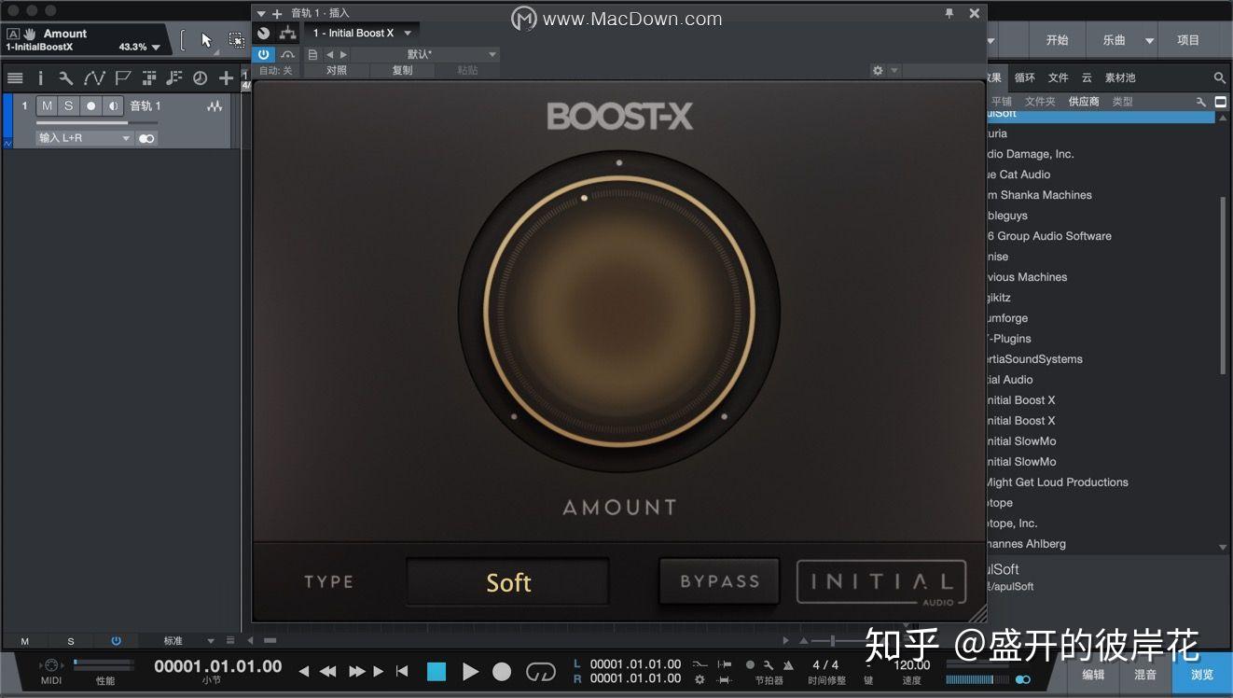Toggle the plugin power activate button

click(264, 55)
